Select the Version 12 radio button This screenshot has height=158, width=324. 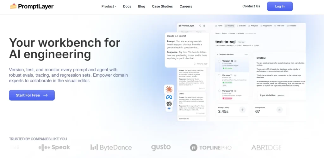click(x=219, y=61)
